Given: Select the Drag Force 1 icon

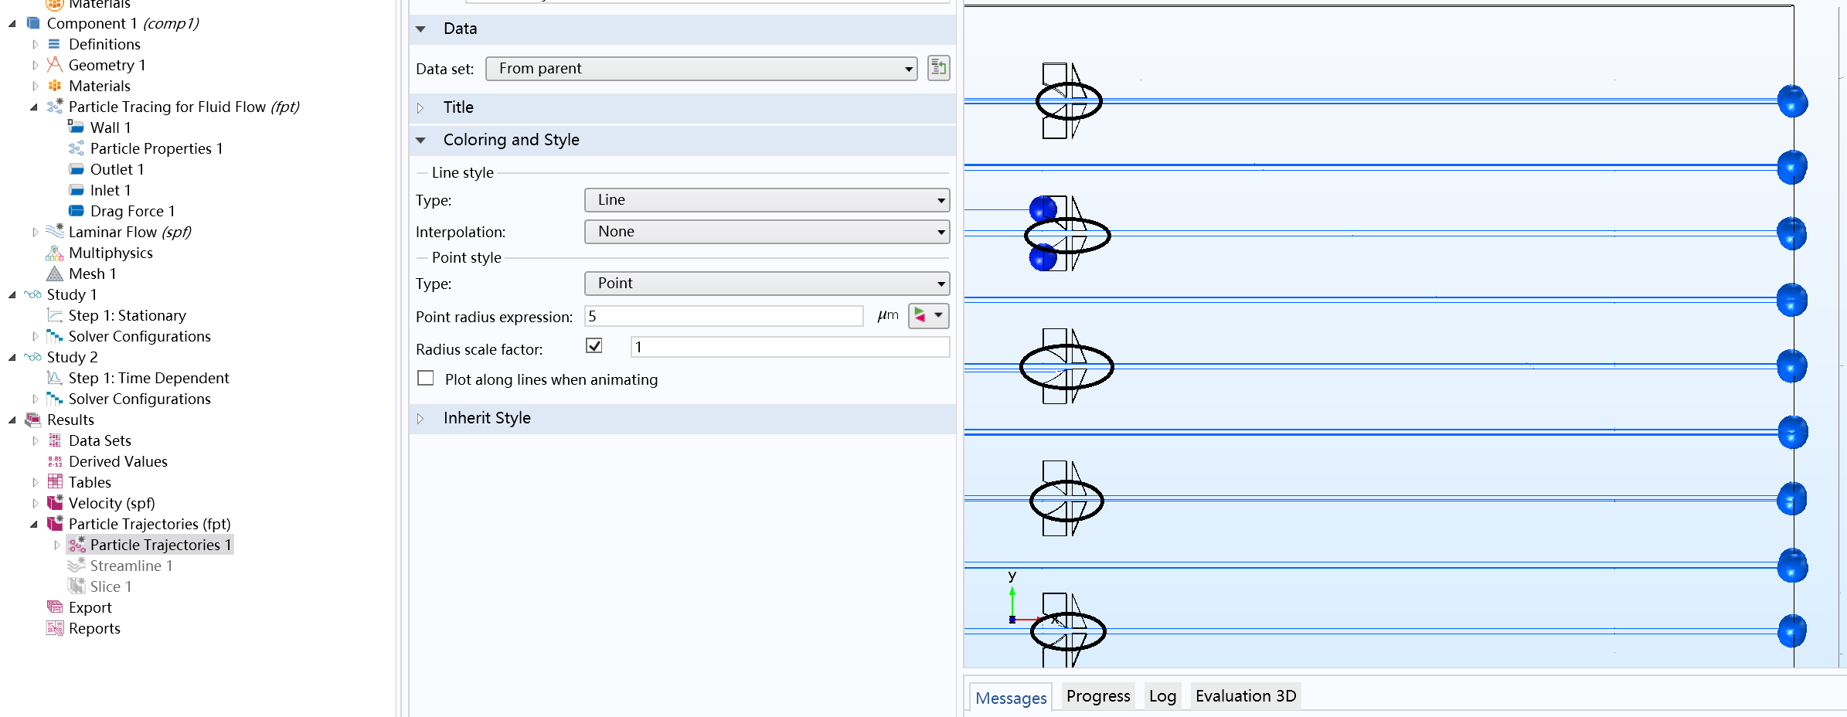Looking at the screenshot, I should click(x=76, y=211).
